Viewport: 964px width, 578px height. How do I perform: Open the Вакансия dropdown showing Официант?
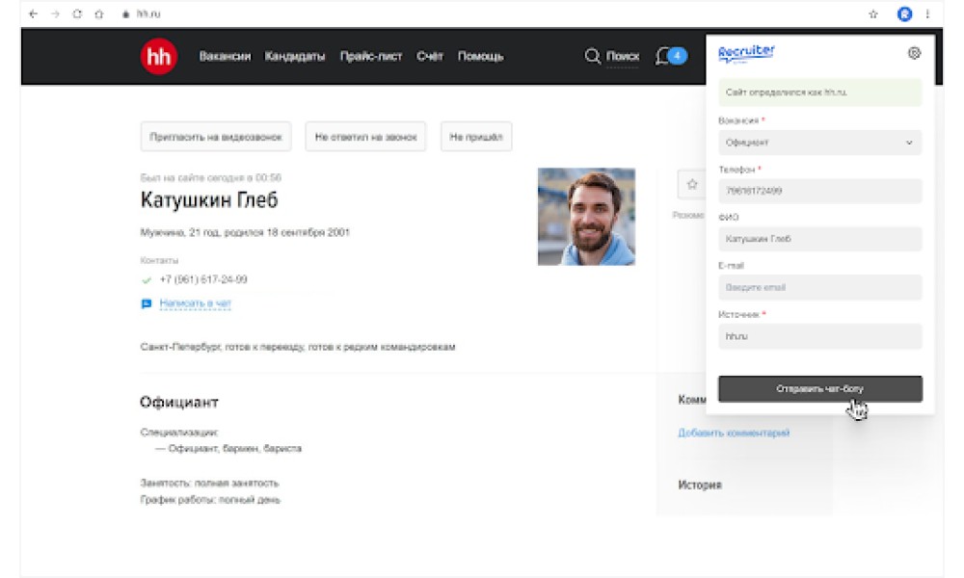820,143
